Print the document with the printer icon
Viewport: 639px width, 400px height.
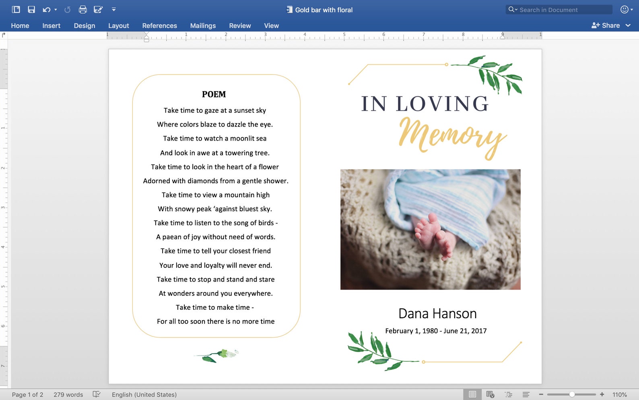[x=83, y=9]
